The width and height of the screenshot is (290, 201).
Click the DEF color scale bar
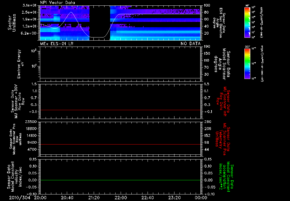pos(247,64)
